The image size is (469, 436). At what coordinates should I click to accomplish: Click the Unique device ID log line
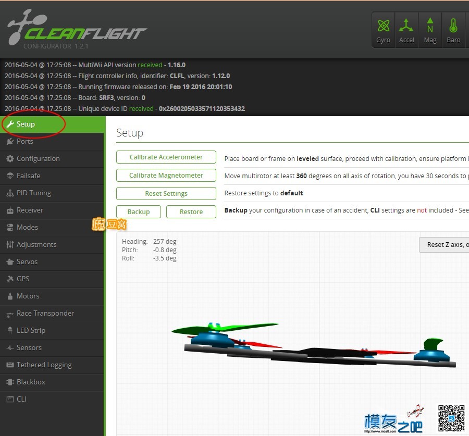[125, 108]
